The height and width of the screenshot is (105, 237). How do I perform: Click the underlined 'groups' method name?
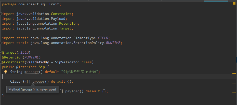(39, 81)
